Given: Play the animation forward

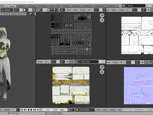Looking at the screenshot, I should pos(32,110).
